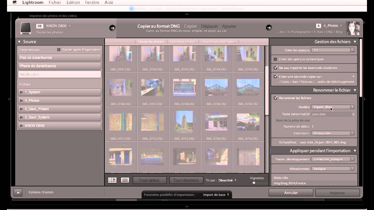Open Param. développement correction_optique dropdown
Image resolution: width=374 pixels, height=210 pixels.
point(333,159)
